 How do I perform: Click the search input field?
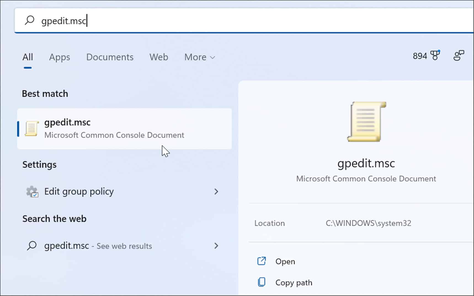click(138, 20)
